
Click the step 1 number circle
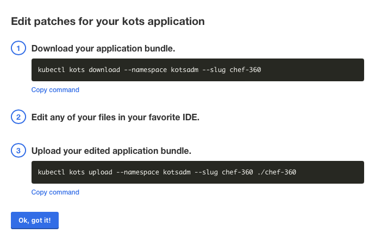(x=18, y=48)
